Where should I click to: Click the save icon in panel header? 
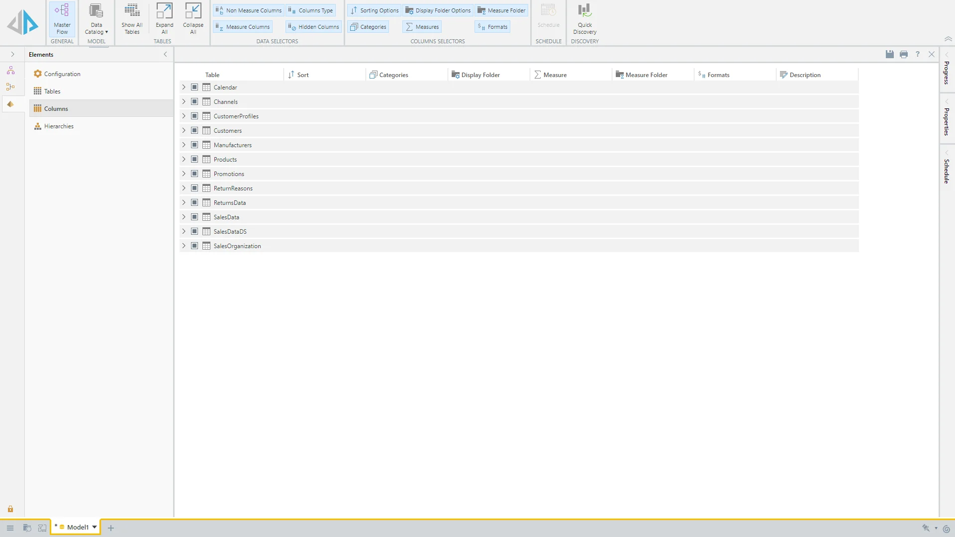(x=890, y=54)
